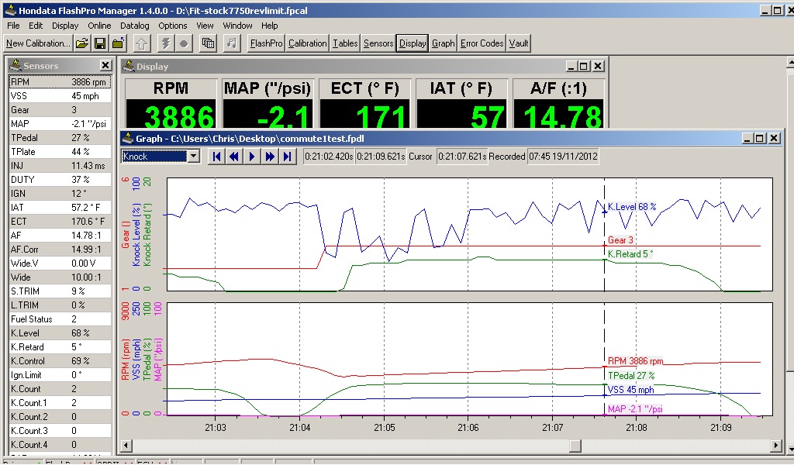Select the VSS 45 mph sensor row
794x465 pixels.
[60, 96]
